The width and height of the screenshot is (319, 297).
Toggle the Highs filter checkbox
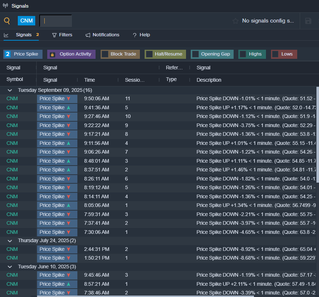[x=243, y=54]
